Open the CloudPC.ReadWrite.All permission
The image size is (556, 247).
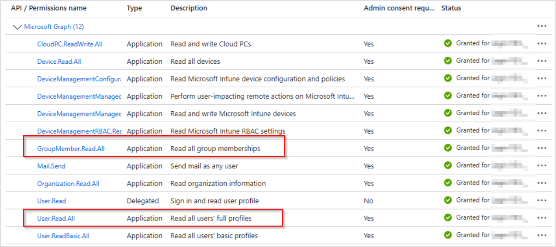pyautogui.click(x=70, y=44)
